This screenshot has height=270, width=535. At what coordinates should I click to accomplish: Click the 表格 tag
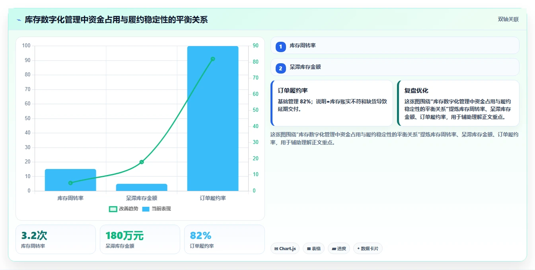click(313, 249)
